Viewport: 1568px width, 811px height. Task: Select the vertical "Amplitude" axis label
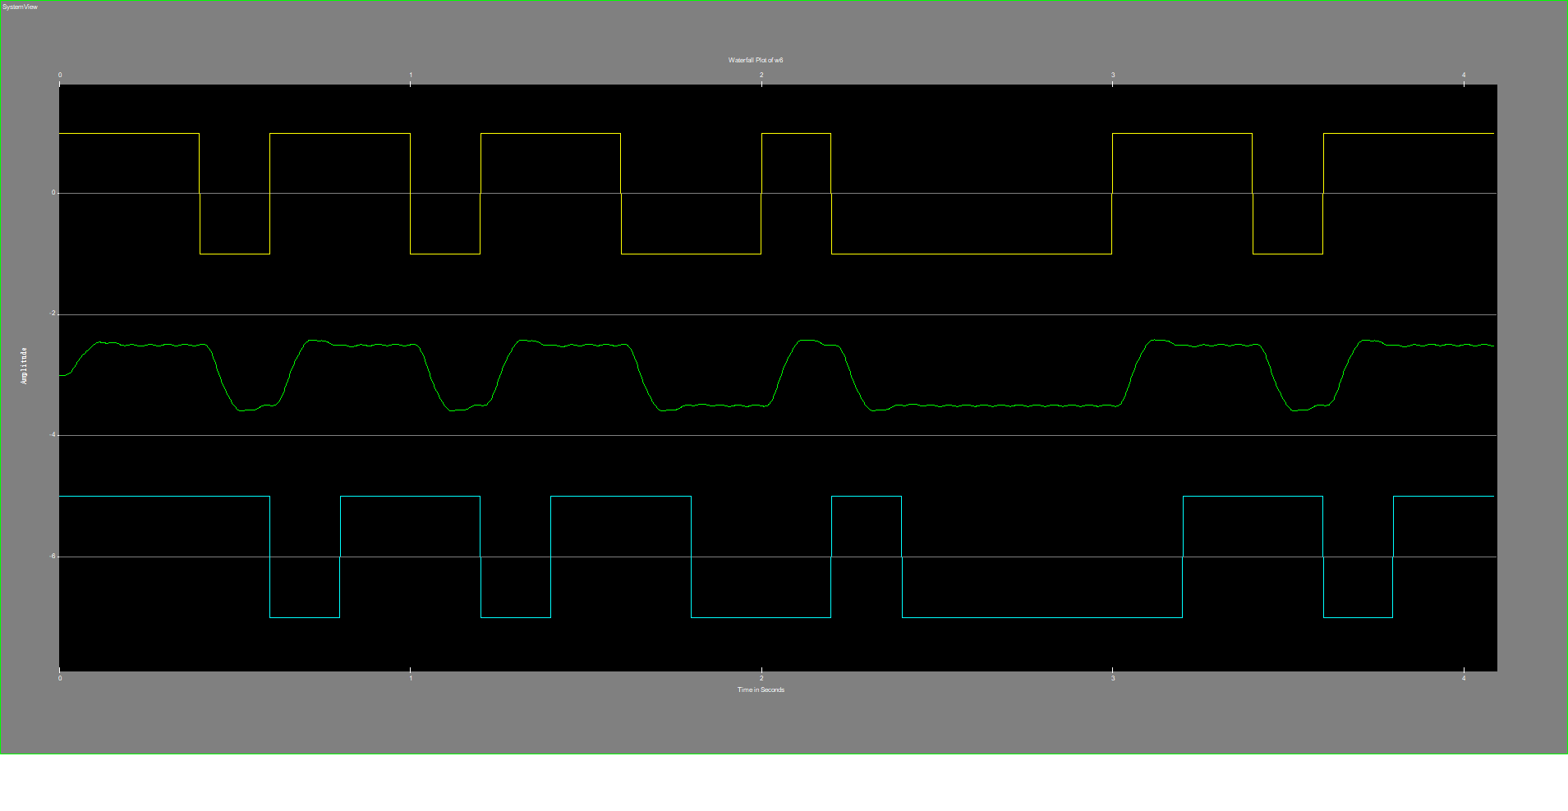pos(24,365)
